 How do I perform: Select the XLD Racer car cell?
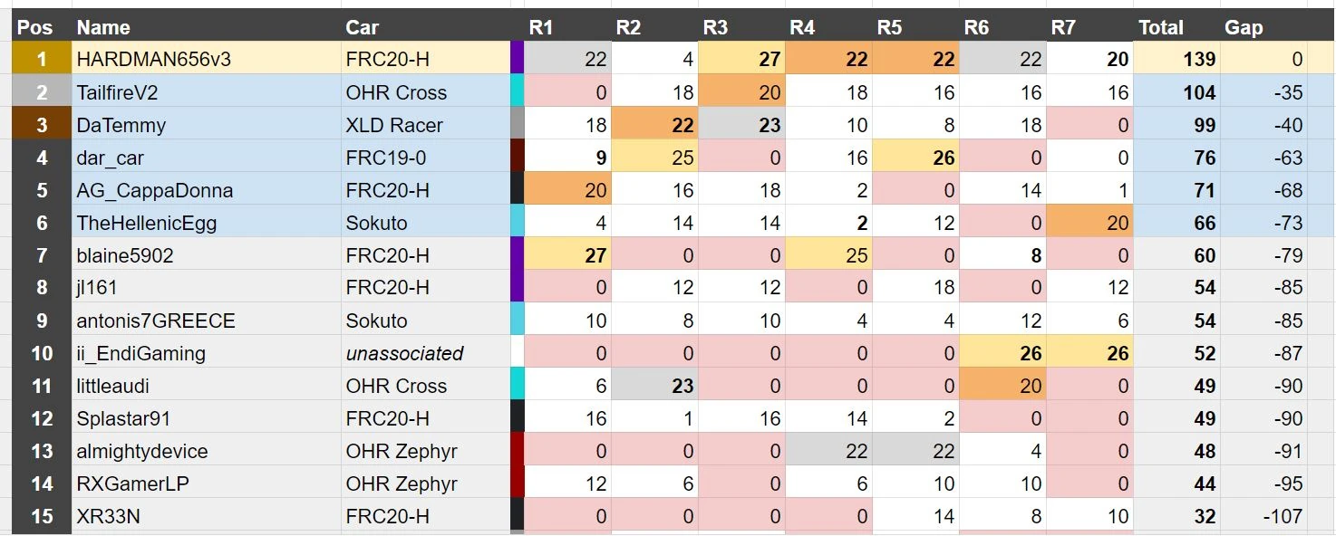point(426,125)
